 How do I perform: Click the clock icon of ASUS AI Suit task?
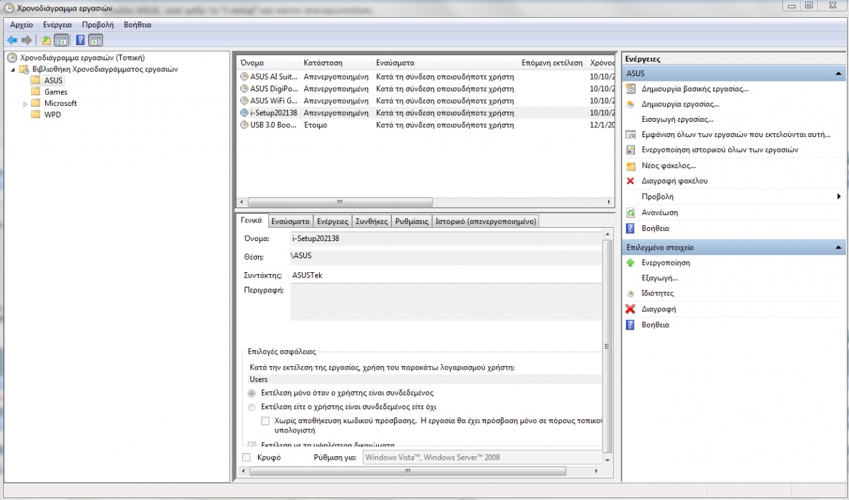tap(244, 77)
